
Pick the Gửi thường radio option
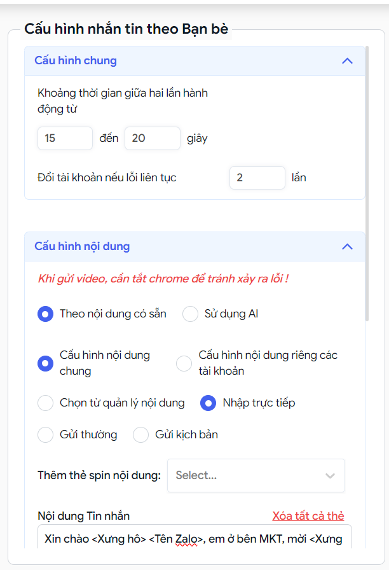pos(45,434)
